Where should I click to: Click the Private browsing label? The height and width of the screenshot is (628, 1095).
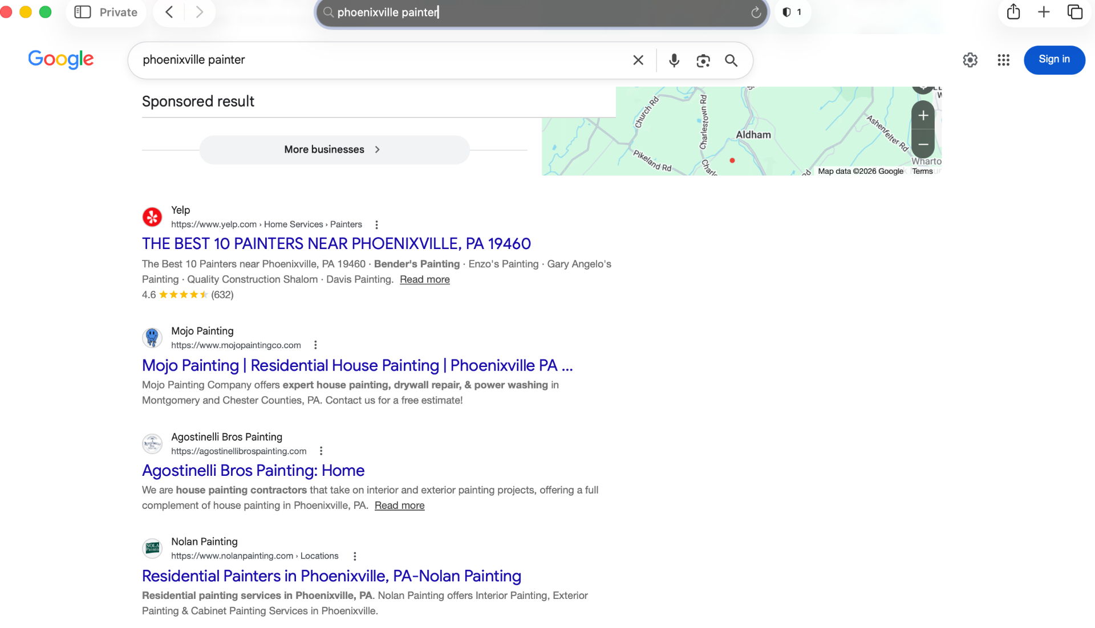click(118, 12)
